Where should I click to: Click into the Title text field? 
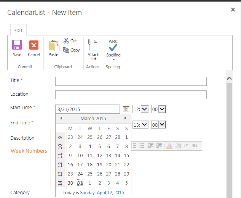(131, 81)
